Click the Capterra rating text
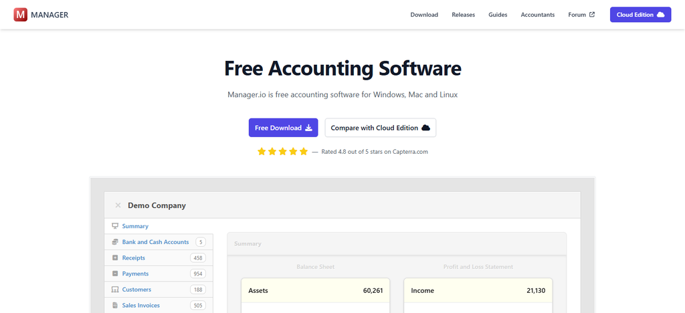 [x=375, y=152]
